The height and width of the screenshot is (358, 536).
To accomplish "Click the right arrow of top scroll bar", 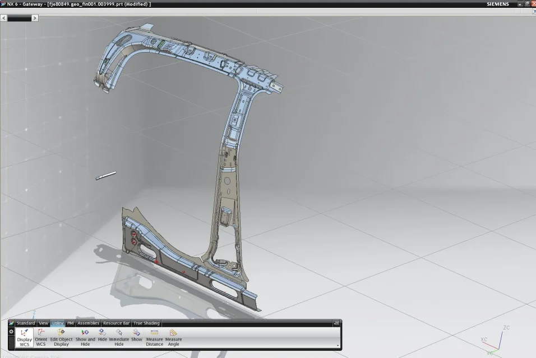I will 35,18.
